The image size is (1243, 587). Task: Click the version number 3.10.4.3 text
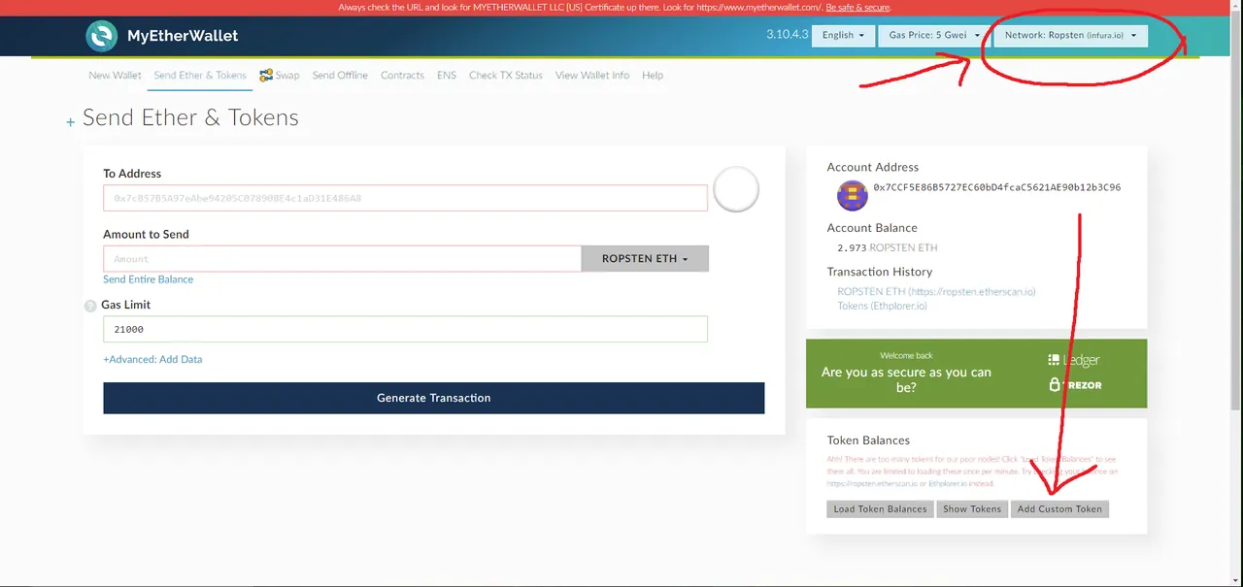point(787,34)
